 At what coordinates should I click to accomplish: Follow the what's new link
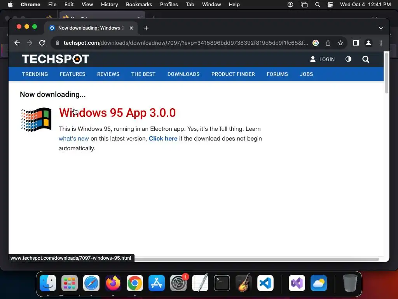pos(73,139)
